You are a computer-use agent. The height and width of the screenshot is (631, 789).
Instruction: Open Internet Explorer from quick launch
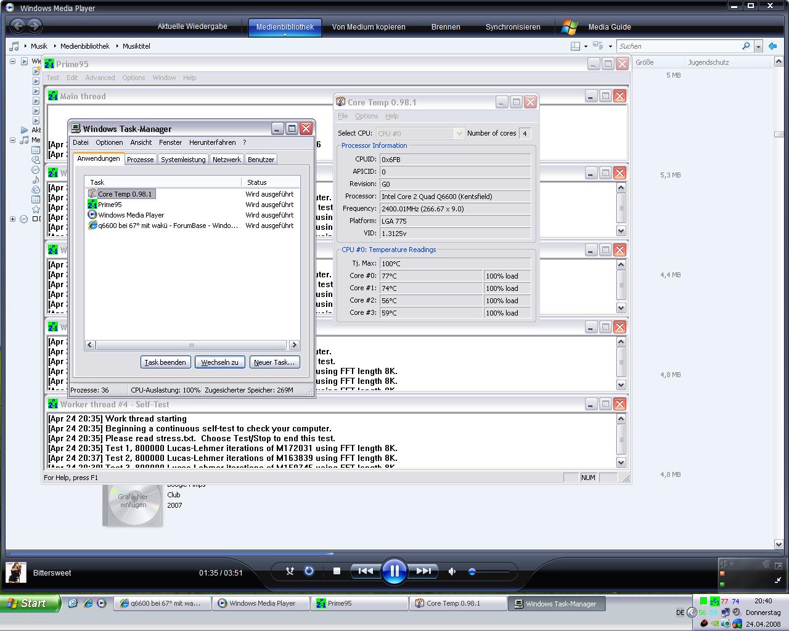coord(88,603)
